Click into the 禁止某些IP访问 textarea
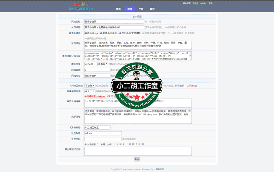 (x=138, y=151)
